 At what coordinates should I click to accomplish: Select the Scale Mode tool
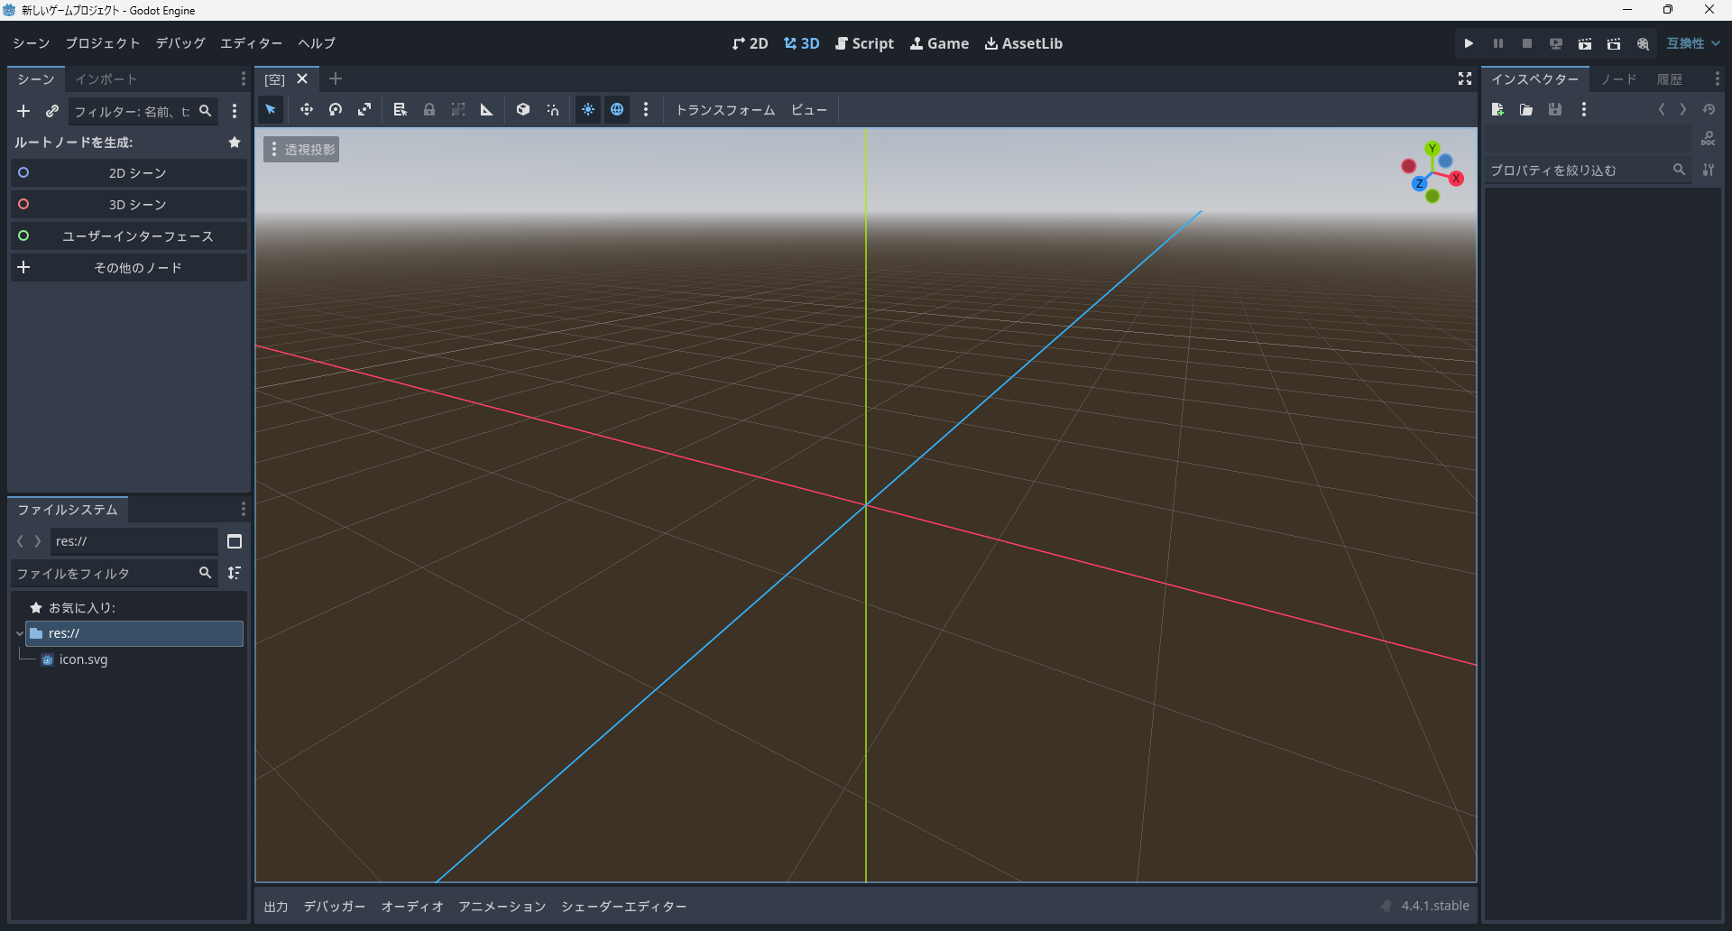point(364,110)
